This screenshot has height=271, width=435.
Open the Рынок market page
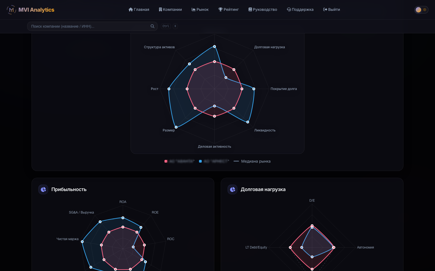tap(200, 9)
